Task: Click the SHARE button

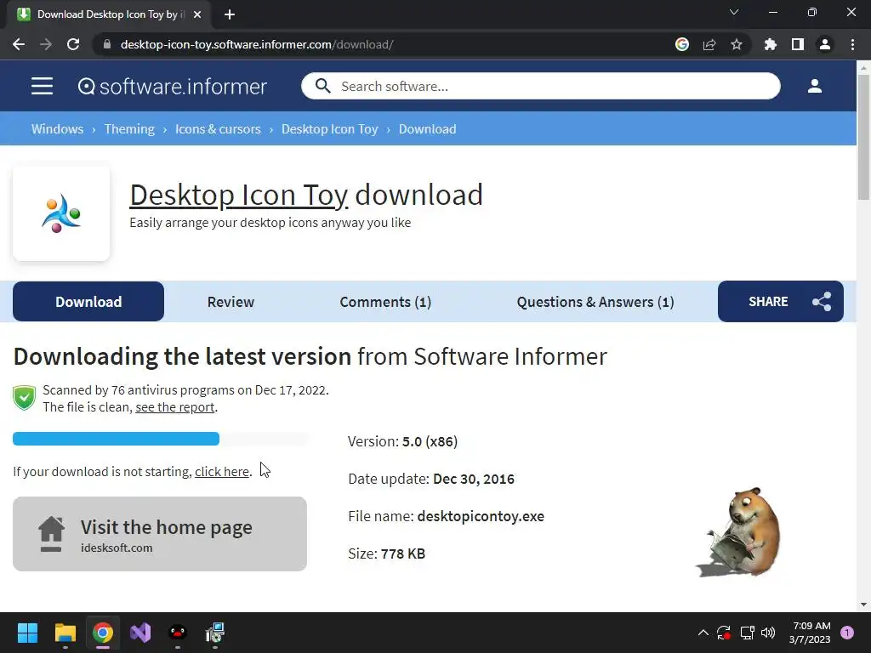Action: pyautogui.click(x=781, y=302)
